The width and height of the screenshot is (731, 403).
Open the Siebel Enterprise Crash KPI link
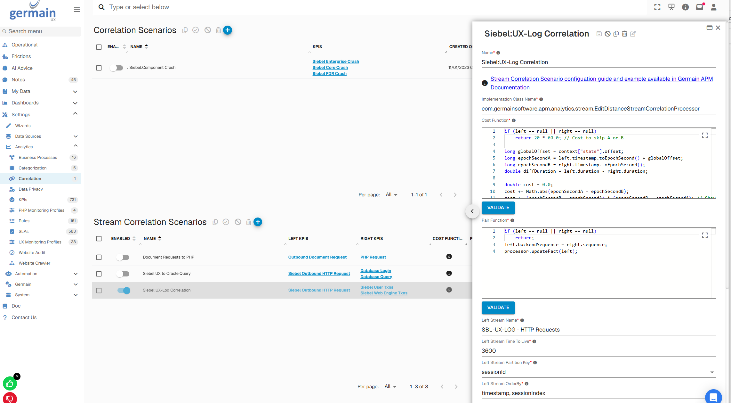pos(336,62)
